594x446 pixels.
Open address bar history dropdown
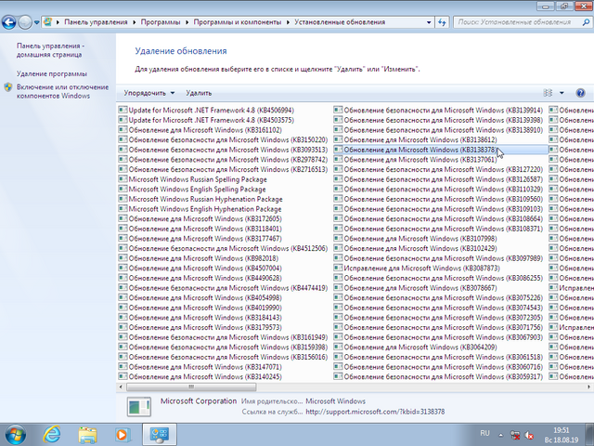click(429, 22)
